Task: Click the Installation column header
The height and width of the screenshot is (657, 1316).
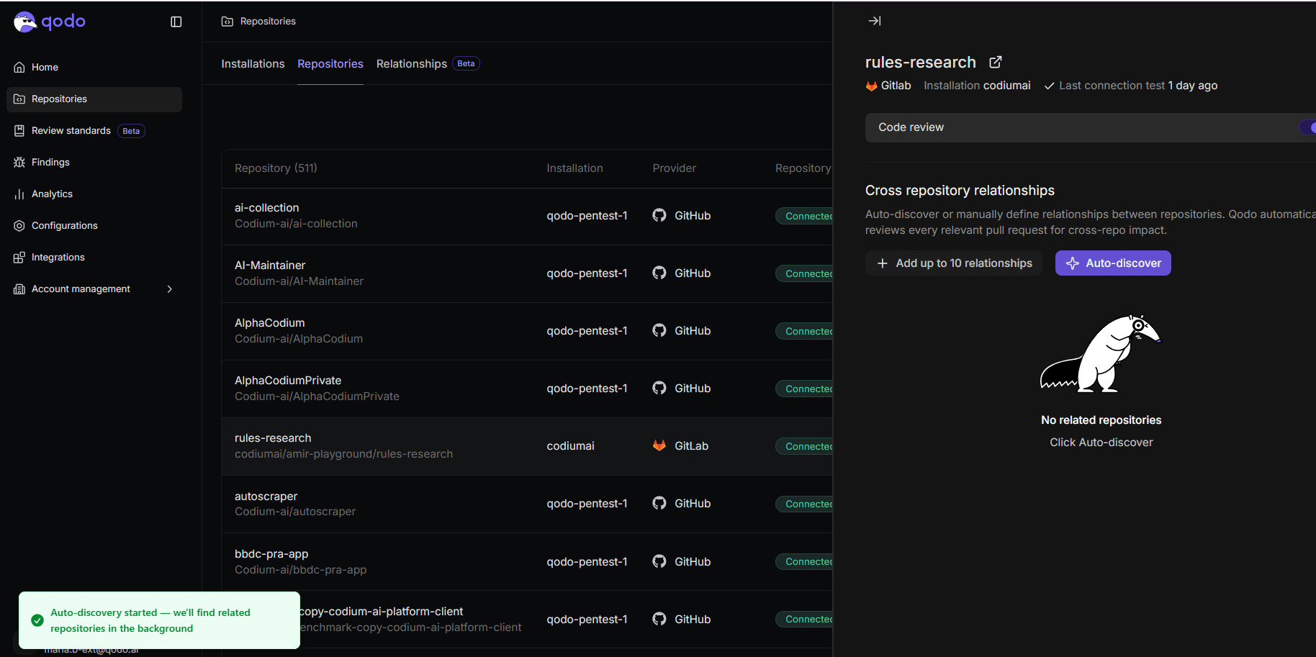Action: tap(574, 168)
